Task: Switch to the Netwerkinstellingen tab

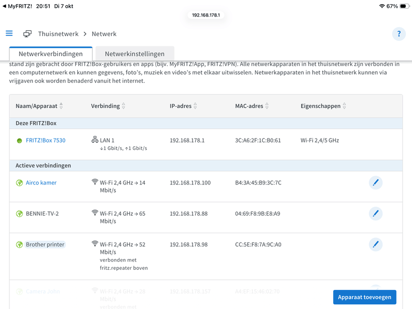Action: tap(134, 54)
